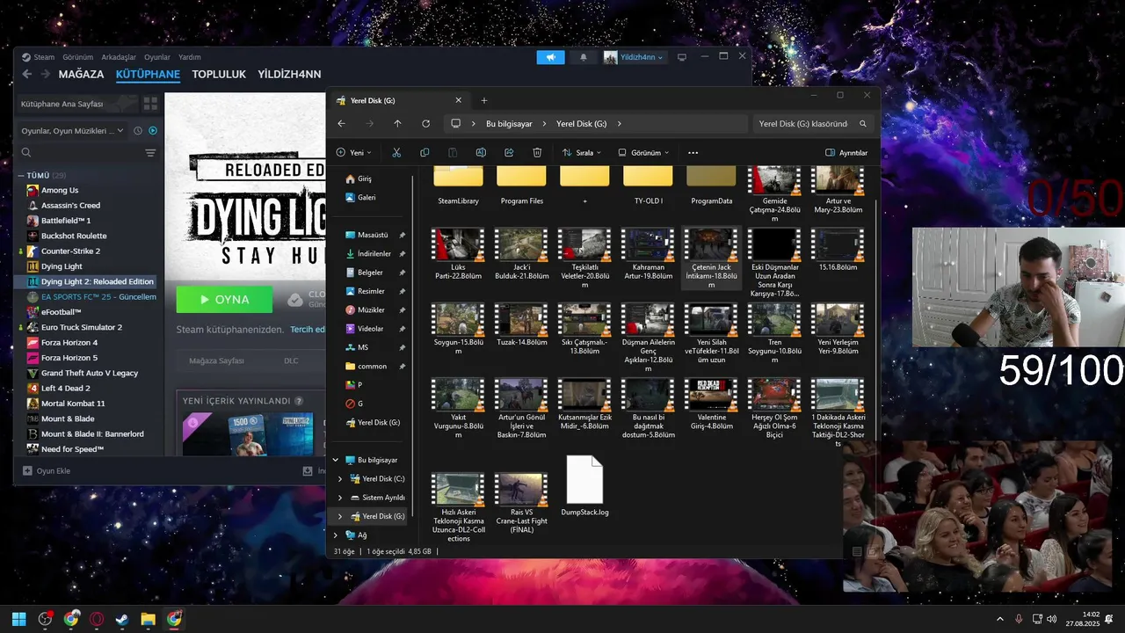This screenshot has width=1125, height=633.
Task: Open the Oyunlar menu in Steam
Action: (x=157, y=57)
